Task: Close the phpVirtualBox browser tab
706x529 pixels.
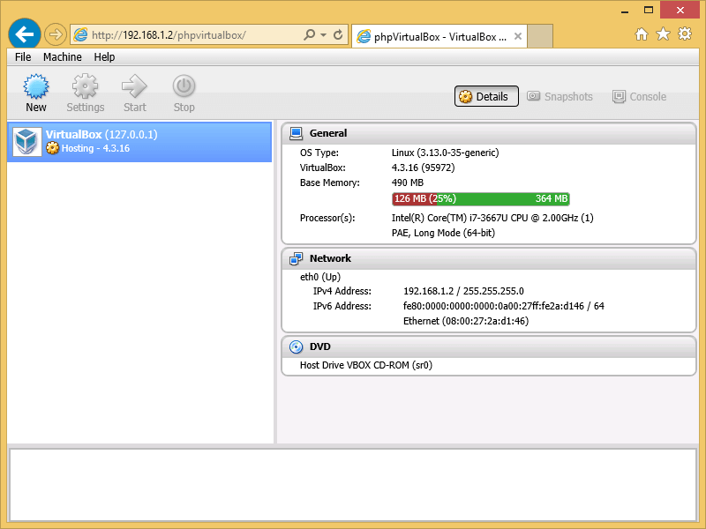Action: 518,36
